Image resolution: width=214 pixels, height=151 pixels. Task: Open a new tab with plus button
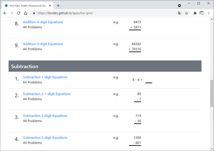click(58, 6)
